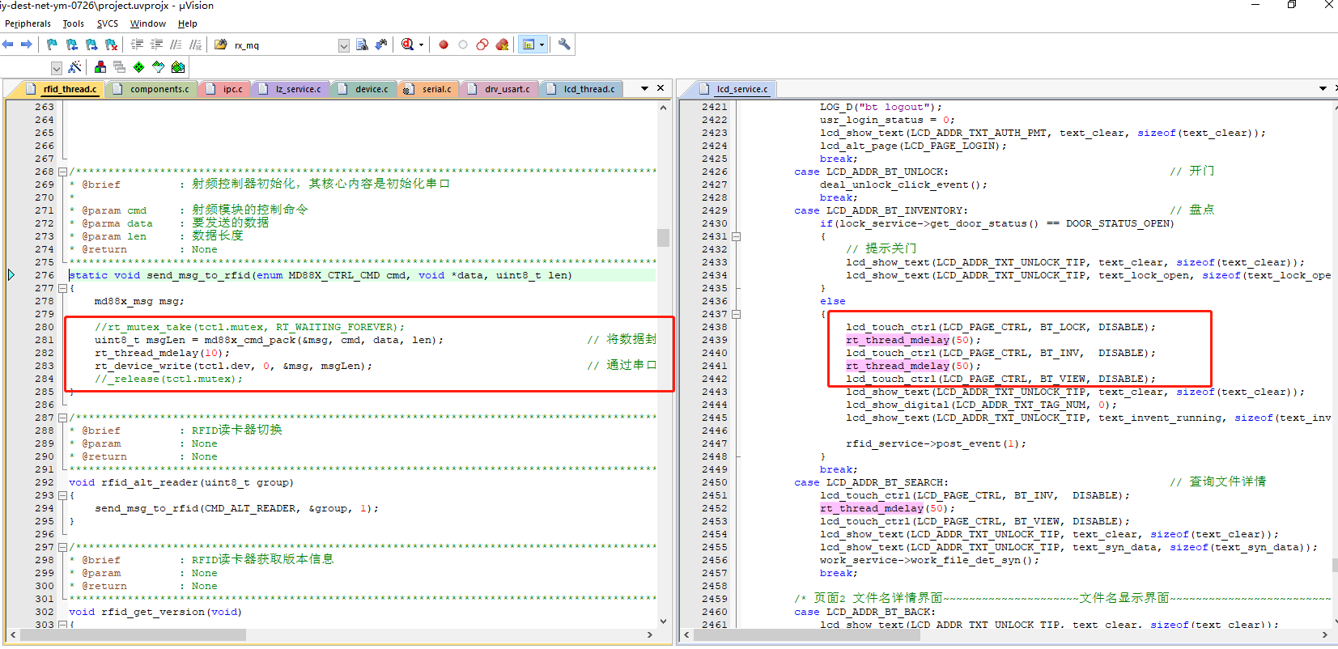
Task: Show left editor tab list dropdown
Action: (x=644, y=88)
